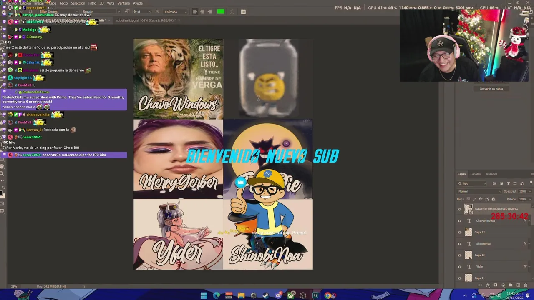The width and height of the screenshot is (534, 300).
Task: Link layers icon in panel footer
Action: (x=480, y=285)
